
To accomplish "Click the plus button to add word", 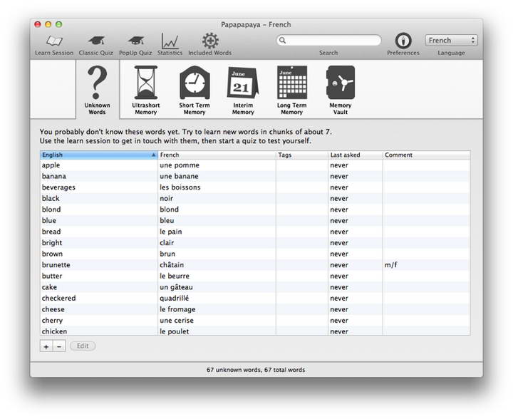I will click(x=46, y=346).
